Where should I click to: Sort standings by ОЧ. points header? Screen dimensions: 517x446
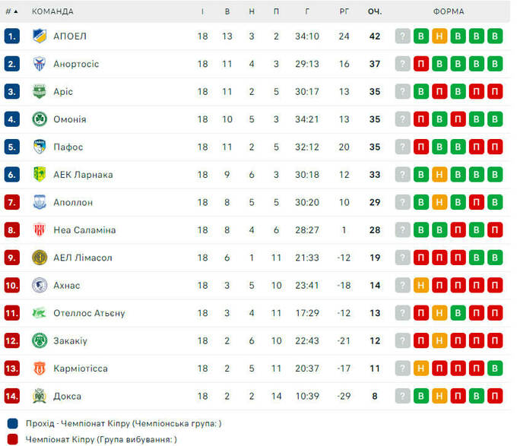tap(375, 11)
